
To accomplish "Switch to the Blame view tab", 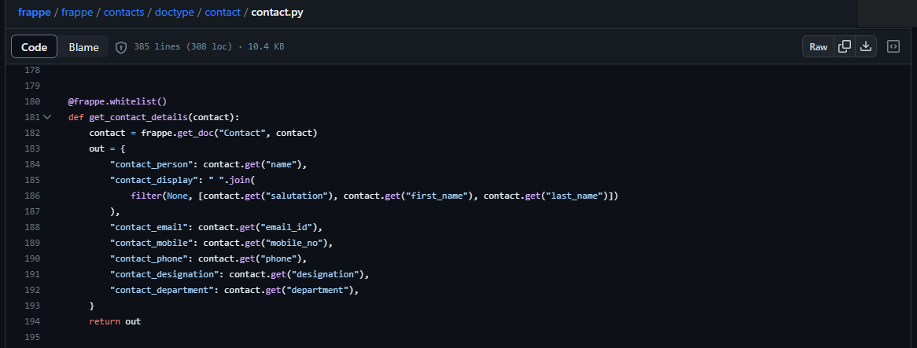I will coord(83,47).
